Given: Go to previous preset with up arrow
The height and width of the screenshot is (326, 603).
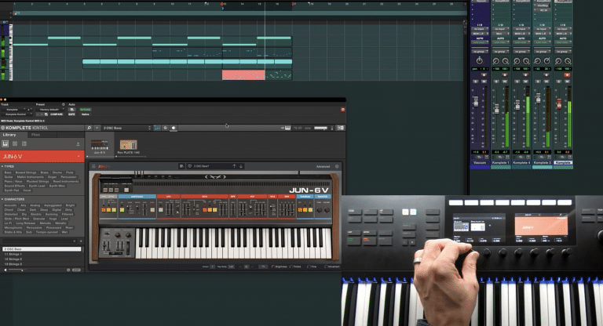Looking at the screenshot, I should click(234, 166).
